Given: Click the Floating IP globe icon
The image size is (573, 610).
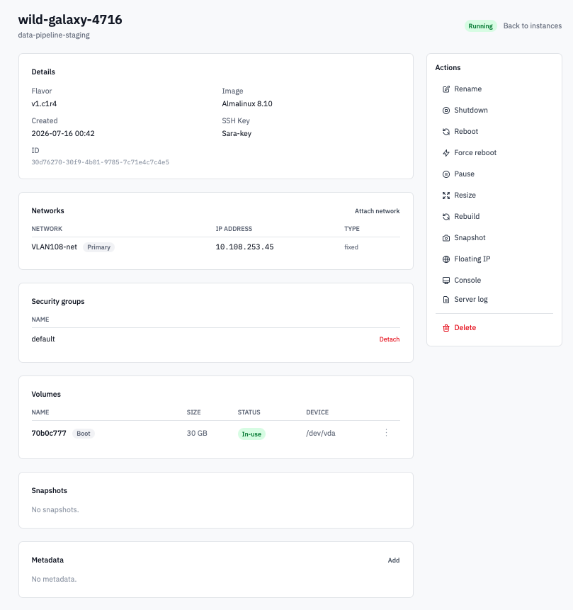Looking at the screenshot, I should coord(446,259).
